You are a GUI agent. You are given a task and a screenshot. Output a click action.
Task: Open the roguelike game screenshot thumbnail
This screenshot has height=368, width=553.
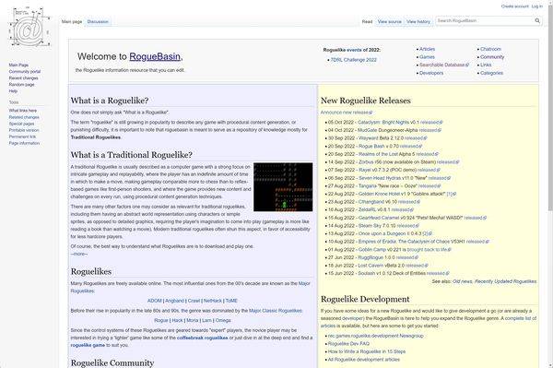[283, 187]
